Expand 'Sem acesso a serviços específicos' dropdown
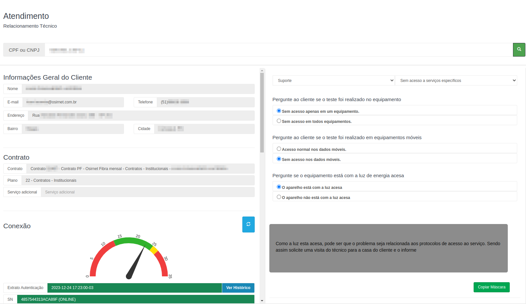This screenshot has height=304, width=526. coord(456,81)
